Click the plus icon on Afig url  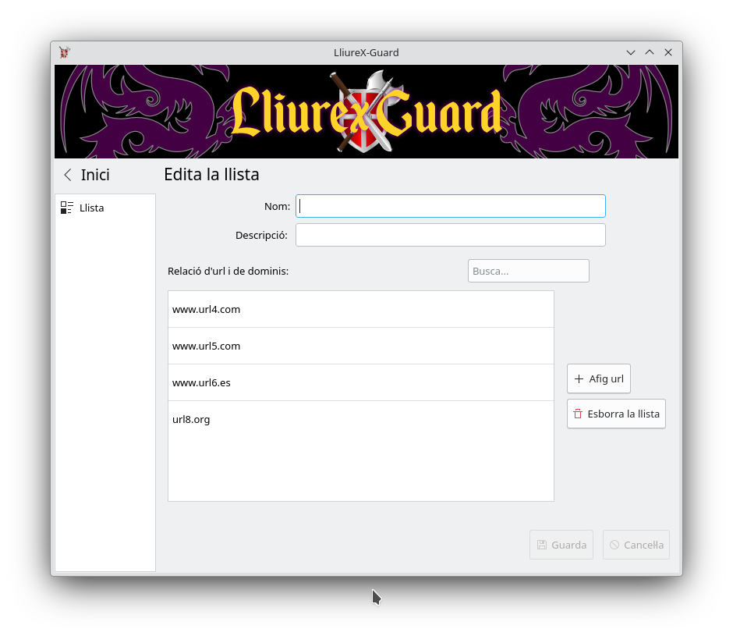point(579,378)
